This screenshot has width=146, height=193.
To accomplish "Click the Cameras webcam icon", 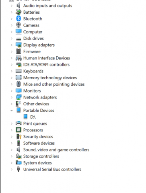I will click(19, 25).
